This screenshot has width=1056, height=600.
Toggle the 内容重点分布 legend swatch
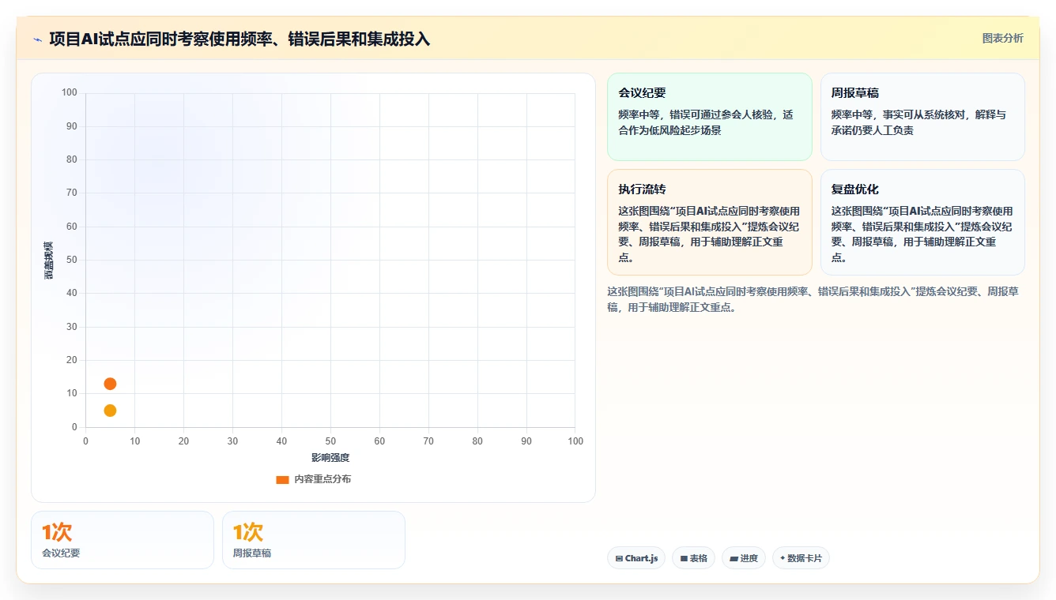click(x=282, y=479)
